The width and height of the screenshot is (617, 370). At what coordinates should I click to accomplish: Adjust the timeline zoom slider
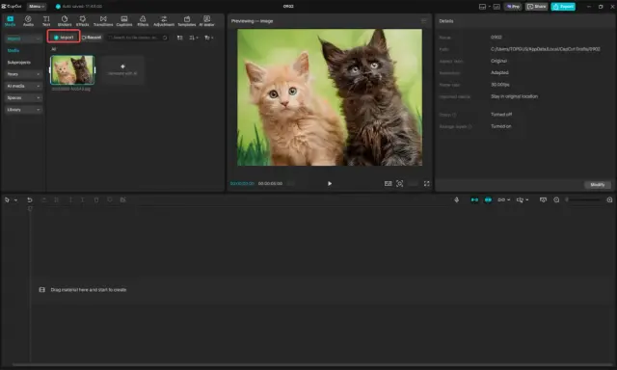pyautogui.click(x=583, y=199)
